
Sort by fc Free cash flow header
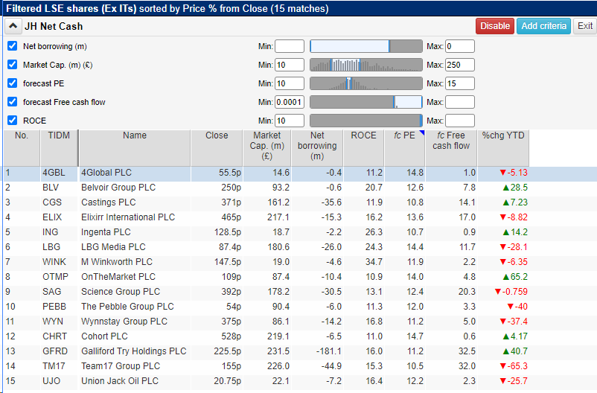(451, 148)
